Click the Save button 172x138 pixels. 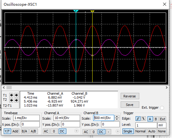(x=130, y=105)
